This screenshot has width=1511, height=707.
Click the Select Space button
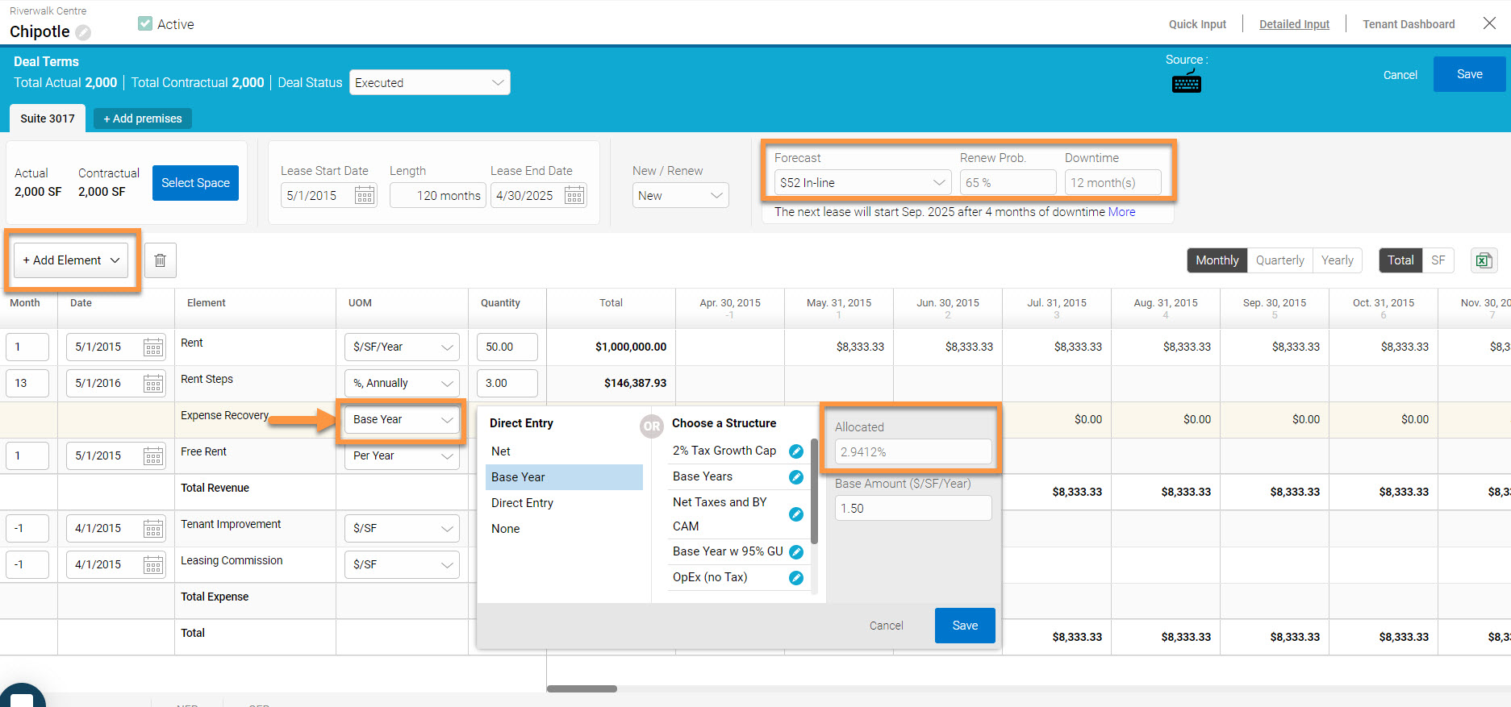[x=195, y=183]
